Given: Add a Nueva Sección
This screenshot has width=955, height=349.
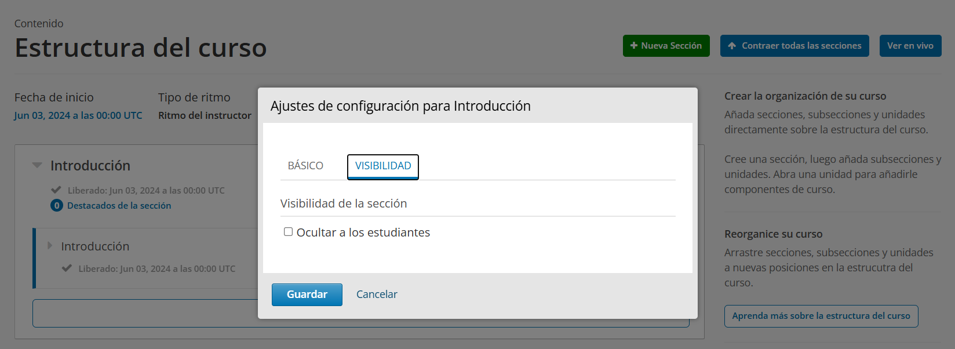Looking at the screenshot, I should [666, 46].
